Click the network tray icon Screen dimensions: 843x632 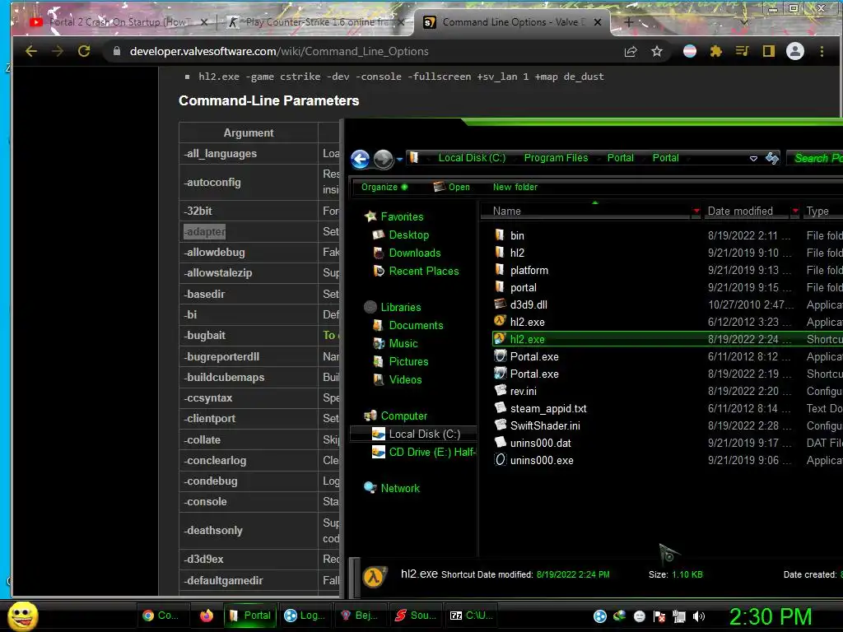[x=679, y=616]
